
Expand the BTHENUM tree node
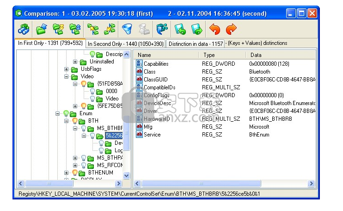(67, 173)
